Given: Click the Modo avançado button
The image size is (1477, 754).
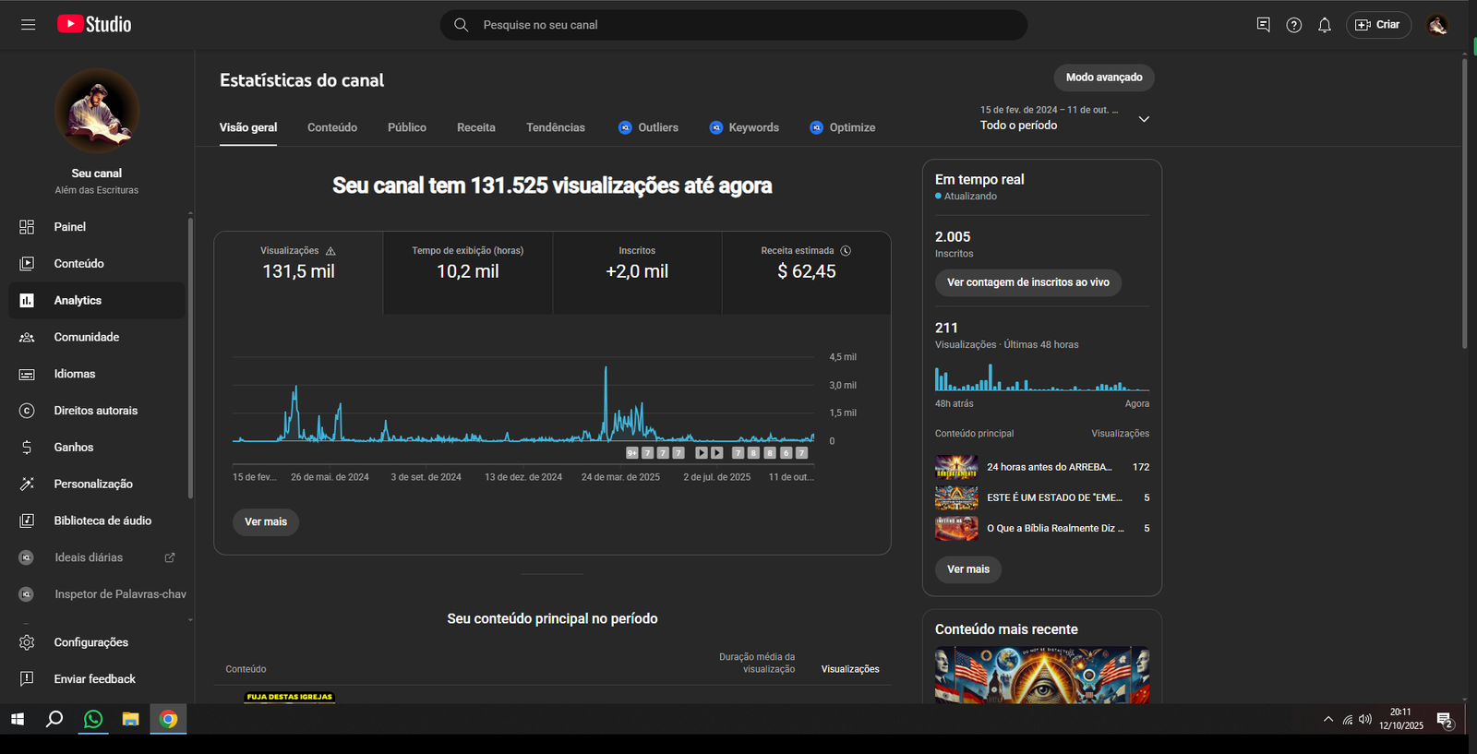Looking at the screenshot, I should [1104, 78].
